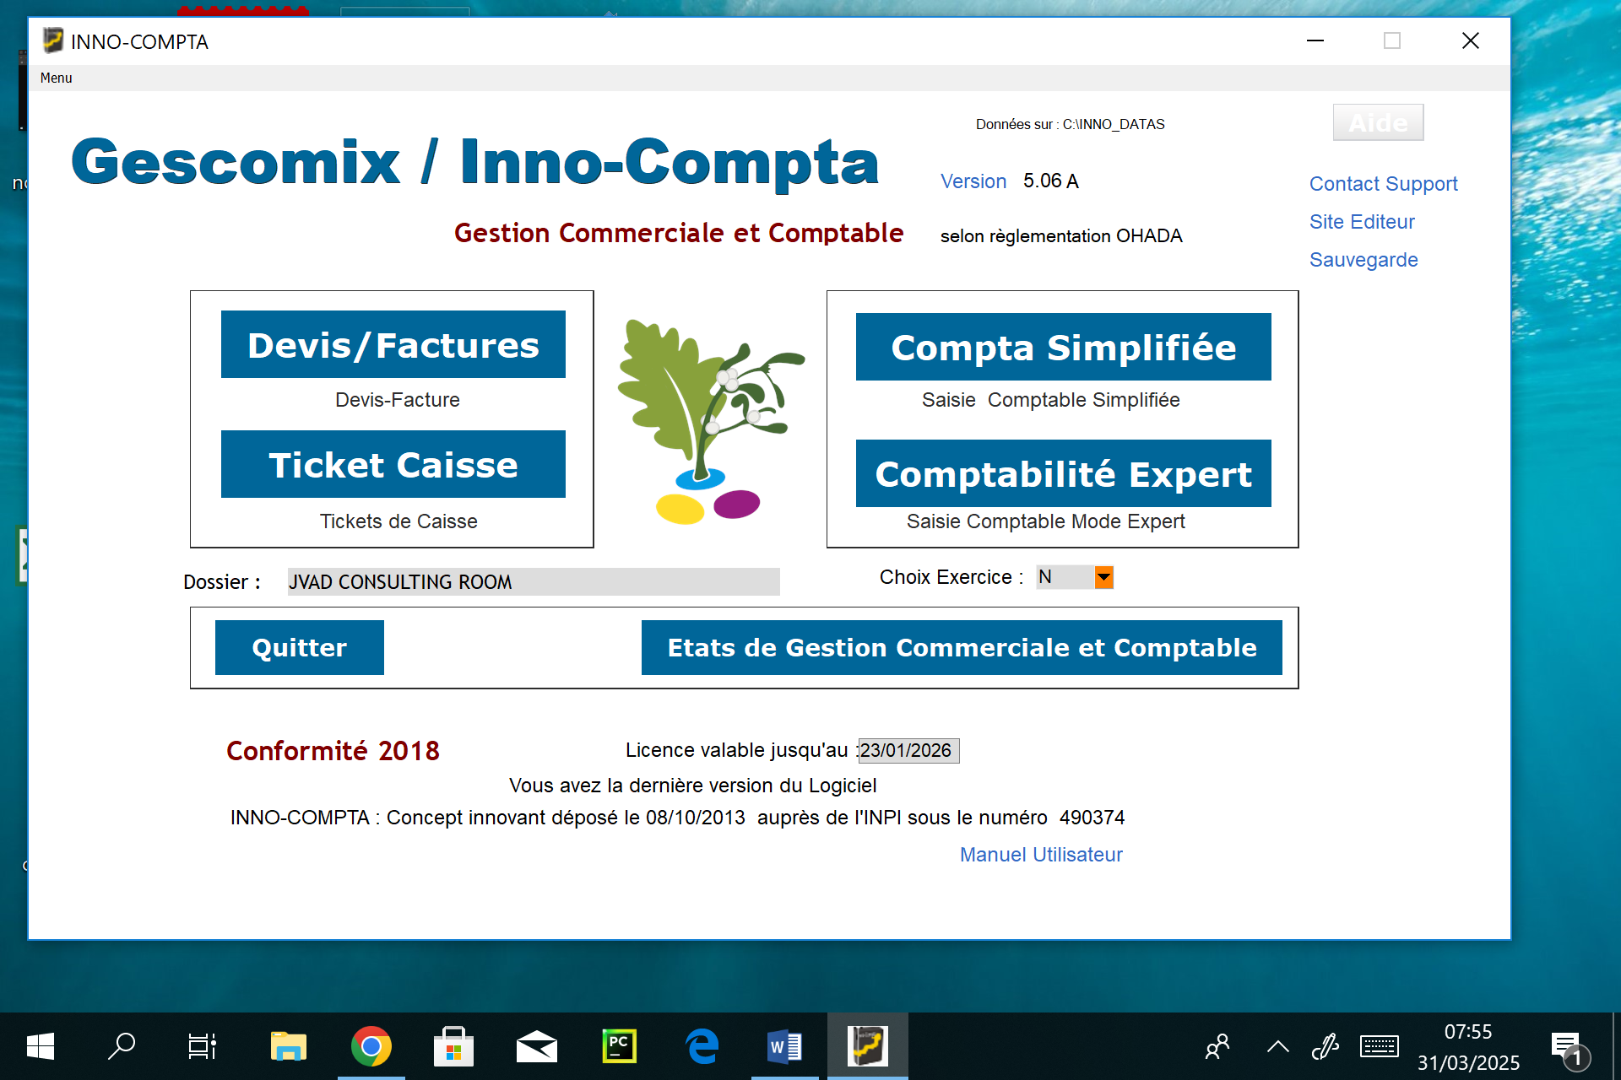This screenshot has width=1621, height=1080.
Task: Launch Compta Simplifiée entry
Action: click(x=1063, y=347)
